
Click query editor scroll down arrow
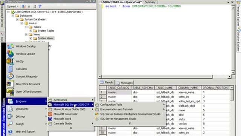pos(233,73)
